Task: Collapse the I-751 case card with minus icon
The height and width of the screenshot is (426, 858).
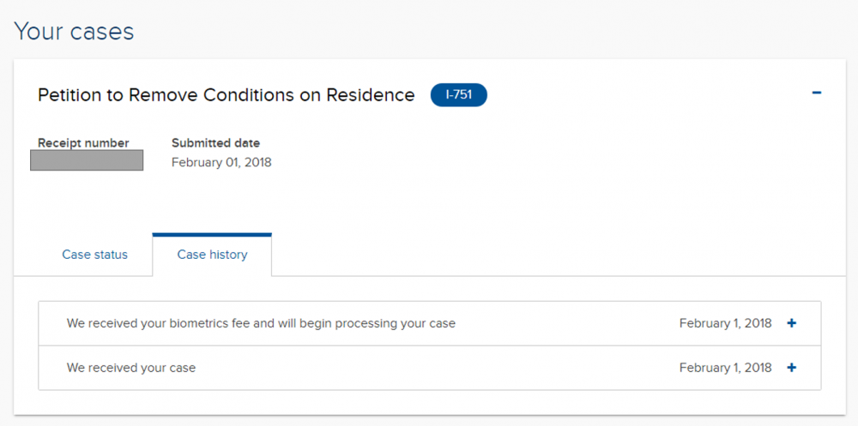Action: [x=817, y=93]
